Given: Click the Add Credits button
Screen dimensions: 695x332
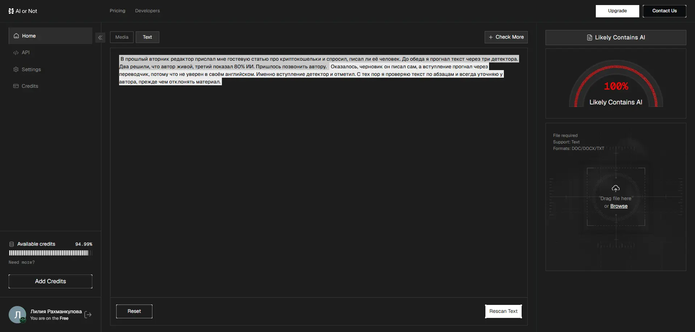Looking at the screenshot, I should [x=50, y=281].
